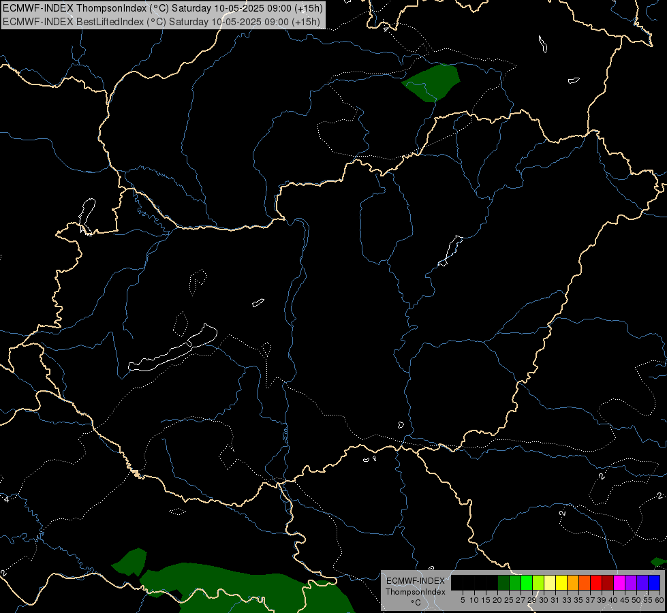This screenshot has width=667, height=613.
Task: Select the purple 45-50 legend swatch
Action: 631,582
